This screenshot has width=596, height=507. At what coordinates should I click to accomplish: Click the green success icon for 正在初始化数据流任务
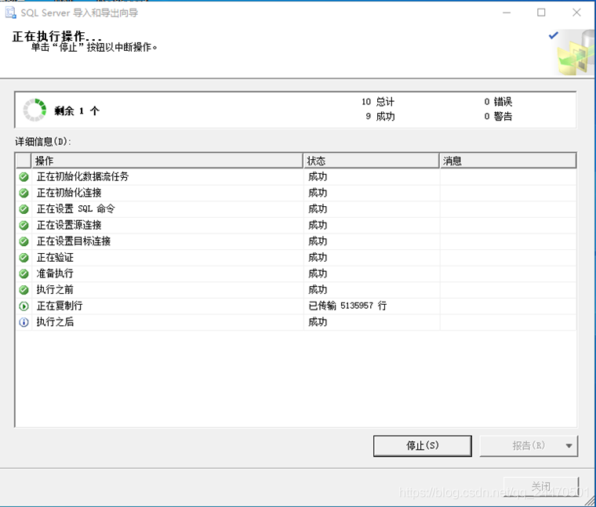pos(24,177)
